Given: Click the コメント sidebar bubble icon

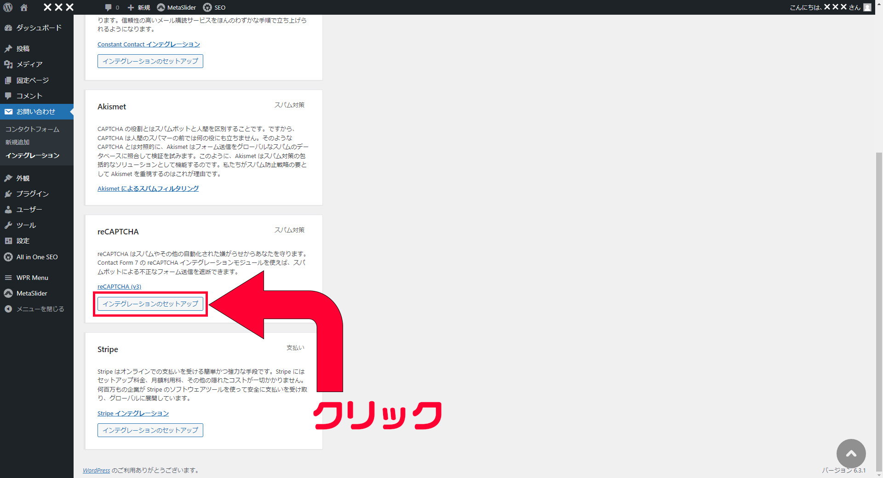Looking at the screenshot, I should tap(8, 96).
